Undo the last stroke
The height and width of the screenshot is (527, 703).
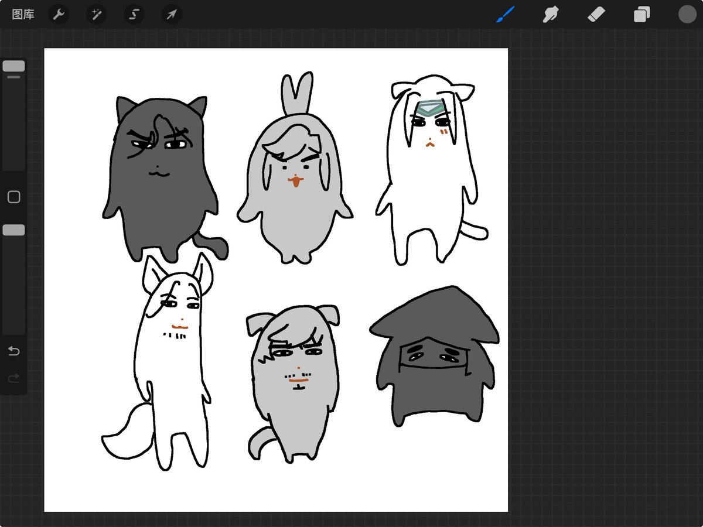[x=13, y=351]
